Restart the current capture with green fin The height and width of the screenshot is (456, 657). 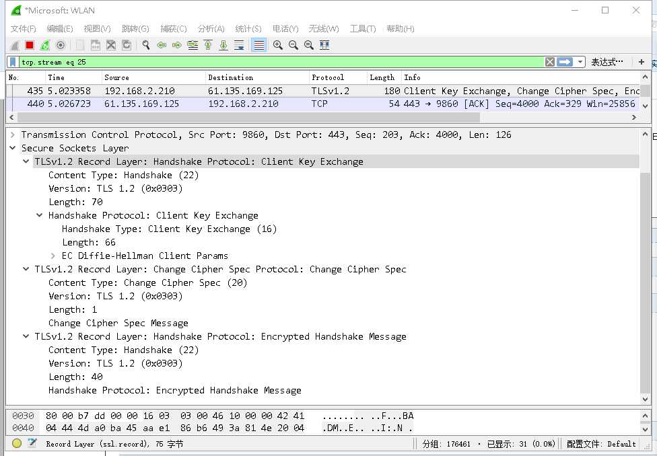click(45, 45)
